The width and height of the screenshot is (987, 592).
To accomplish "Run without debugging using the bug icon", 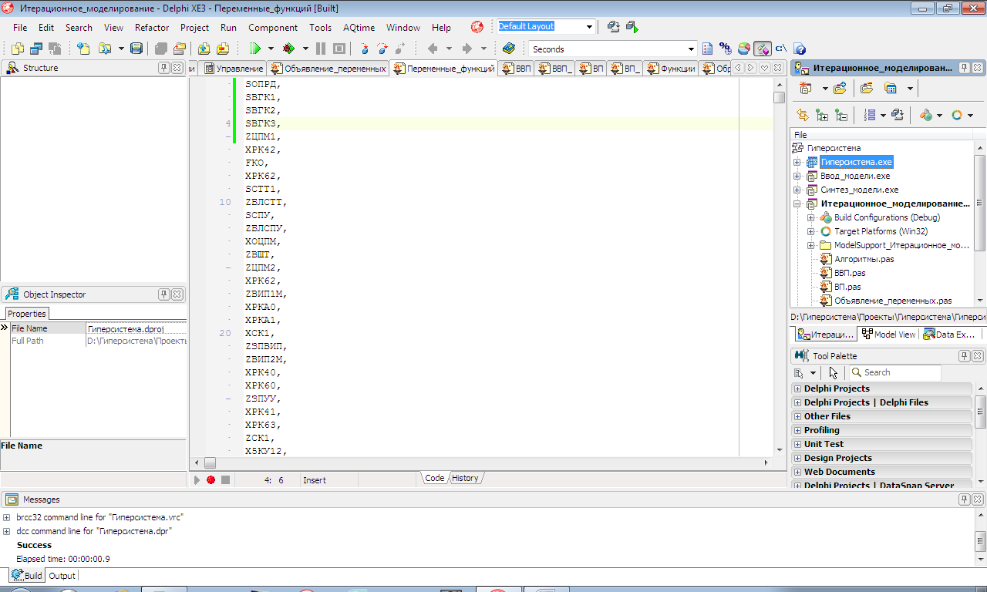I will [x=289, y=49].
